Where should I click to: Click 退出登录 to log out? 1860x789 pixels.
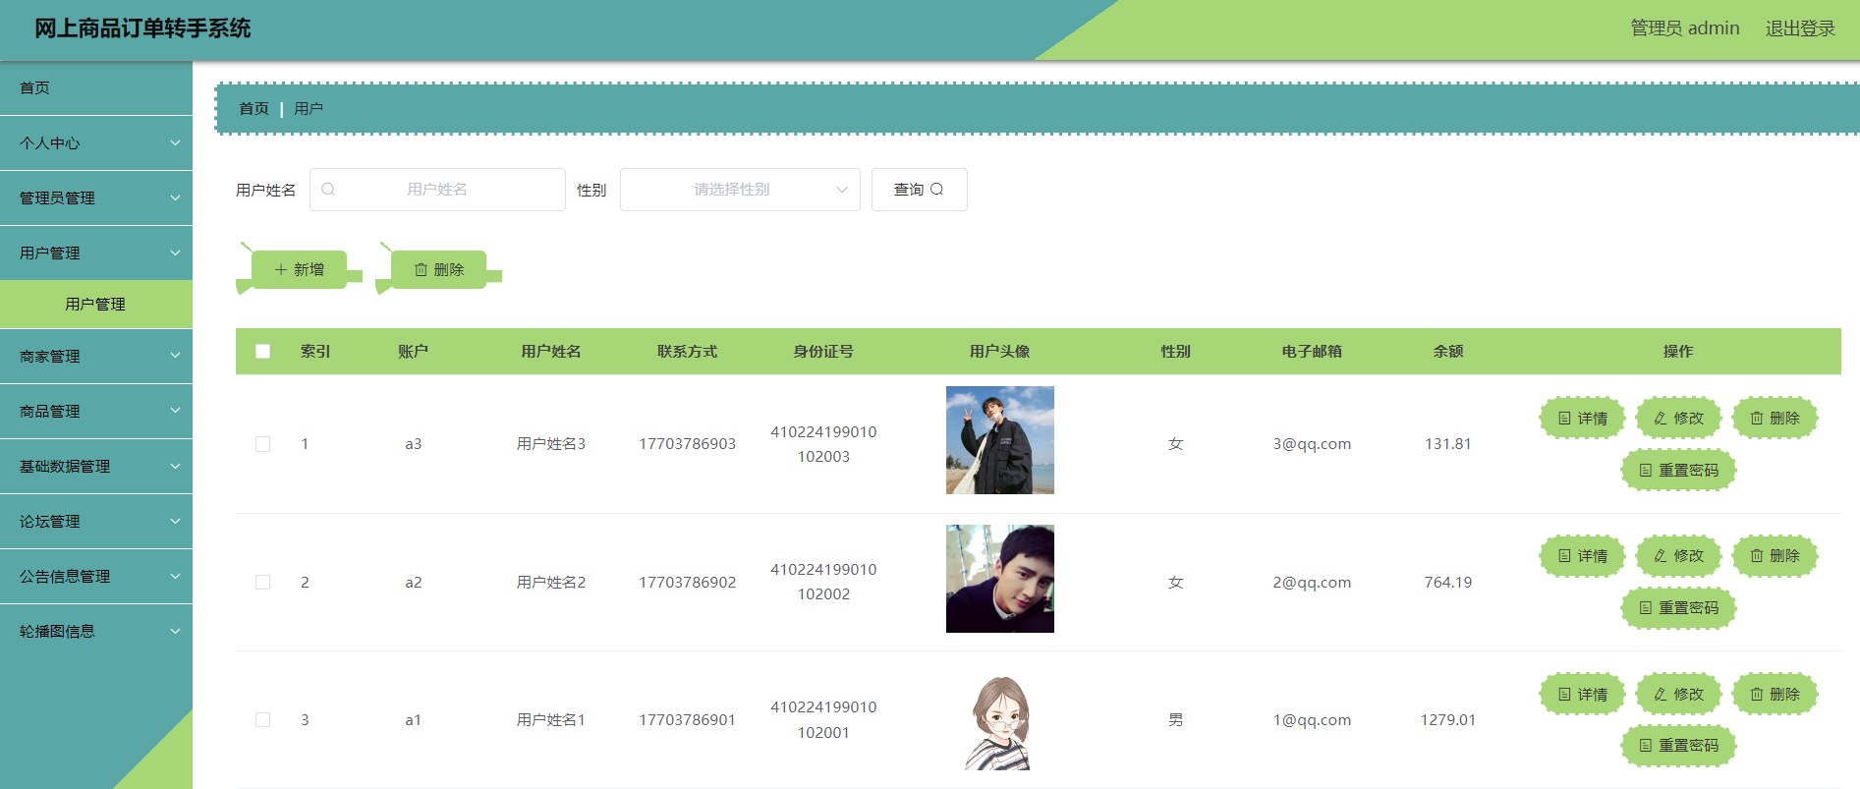tap(1800, 28)
